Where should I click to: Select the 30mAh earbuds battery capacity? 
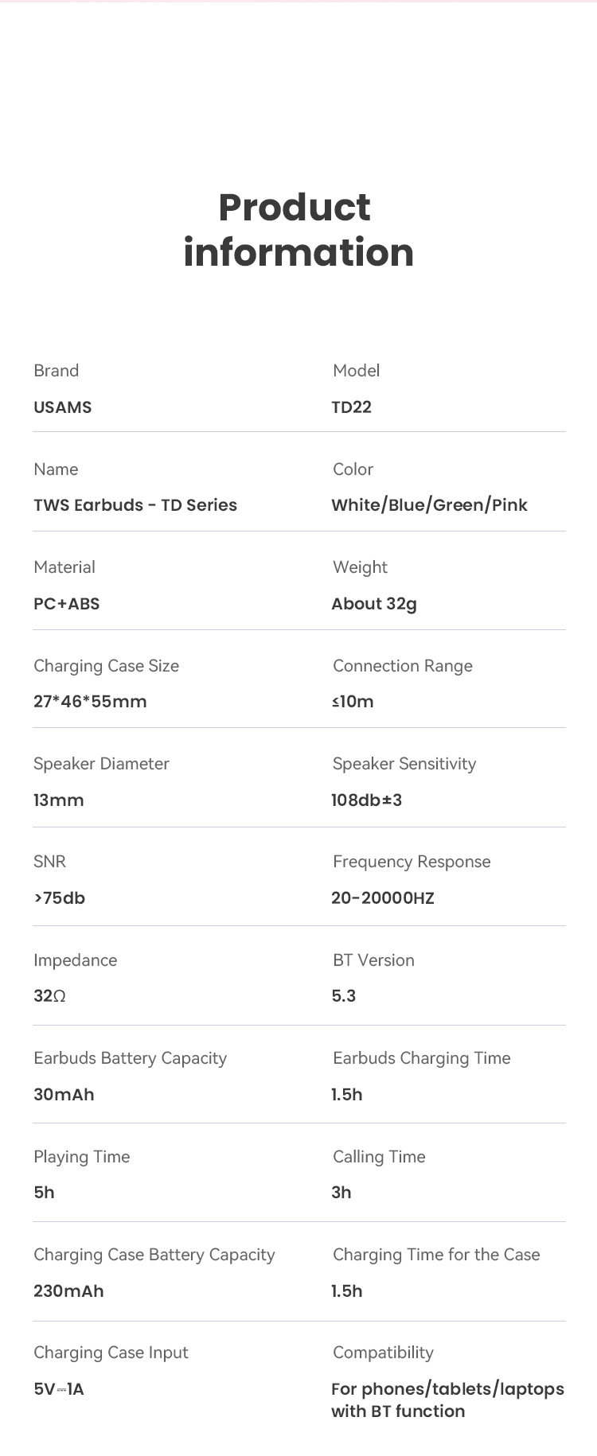(x=64, y=1095)
